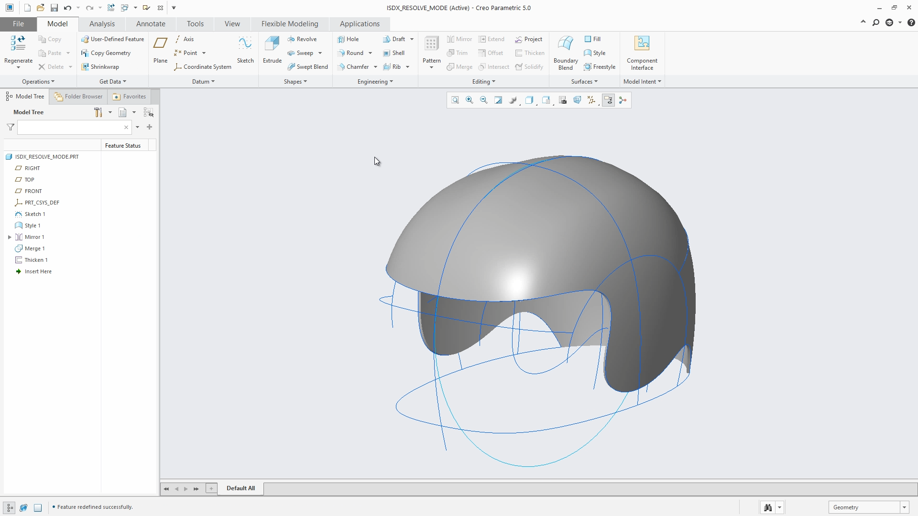The image size is (918, 516).
Task: Click the Shrinkwrap button
Action: 100,67
